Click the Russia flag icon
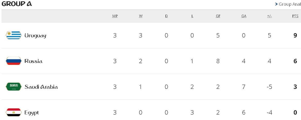This screenshot has height=120, width=301. [x=13, y=61]
